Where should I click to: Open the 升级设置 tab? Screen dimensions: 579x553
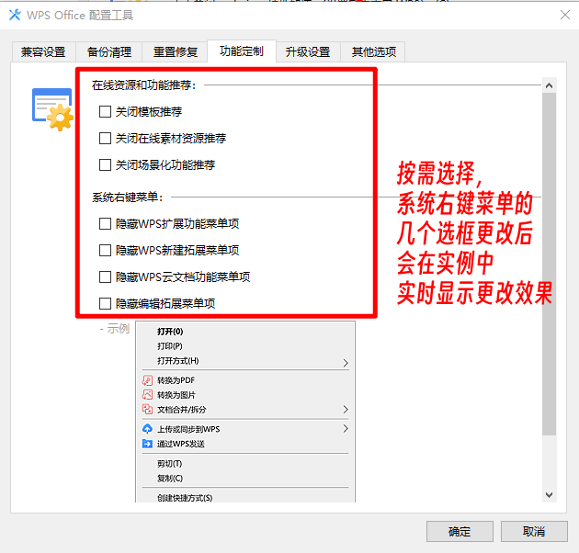307,52
